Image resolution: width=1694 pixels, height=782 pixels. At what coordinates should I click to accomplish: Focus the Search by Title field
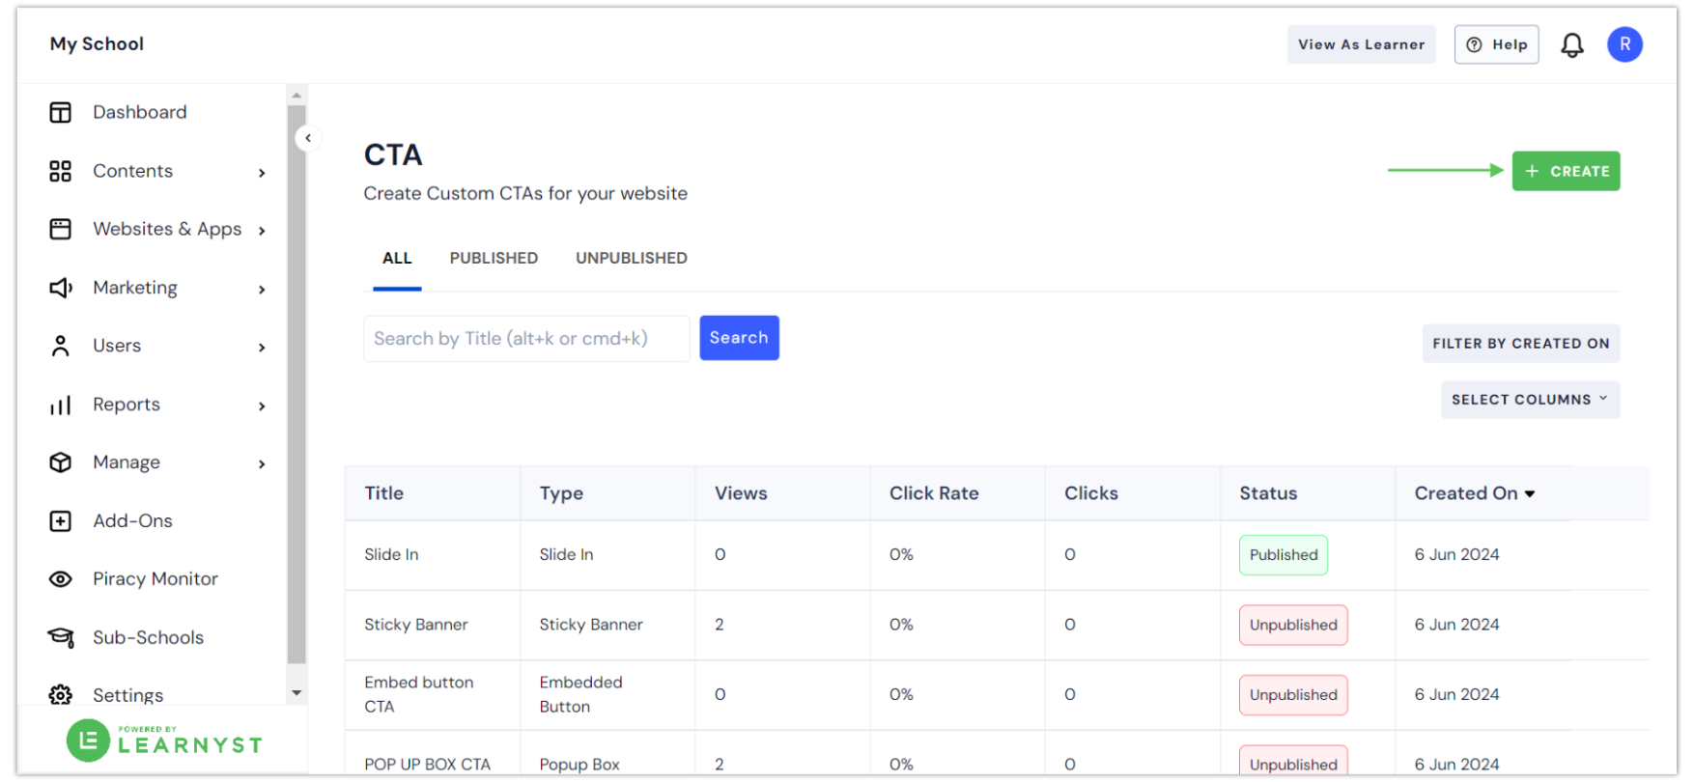coord(526,339)
